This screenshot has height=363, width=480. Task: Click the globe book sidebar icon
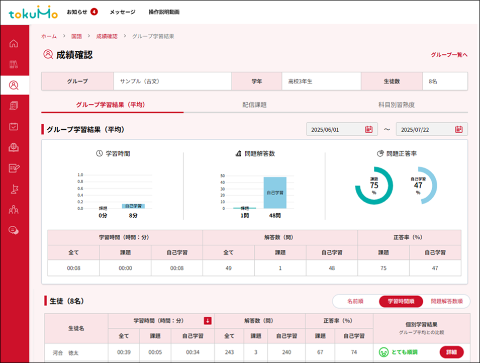click(x=14, y=147)
